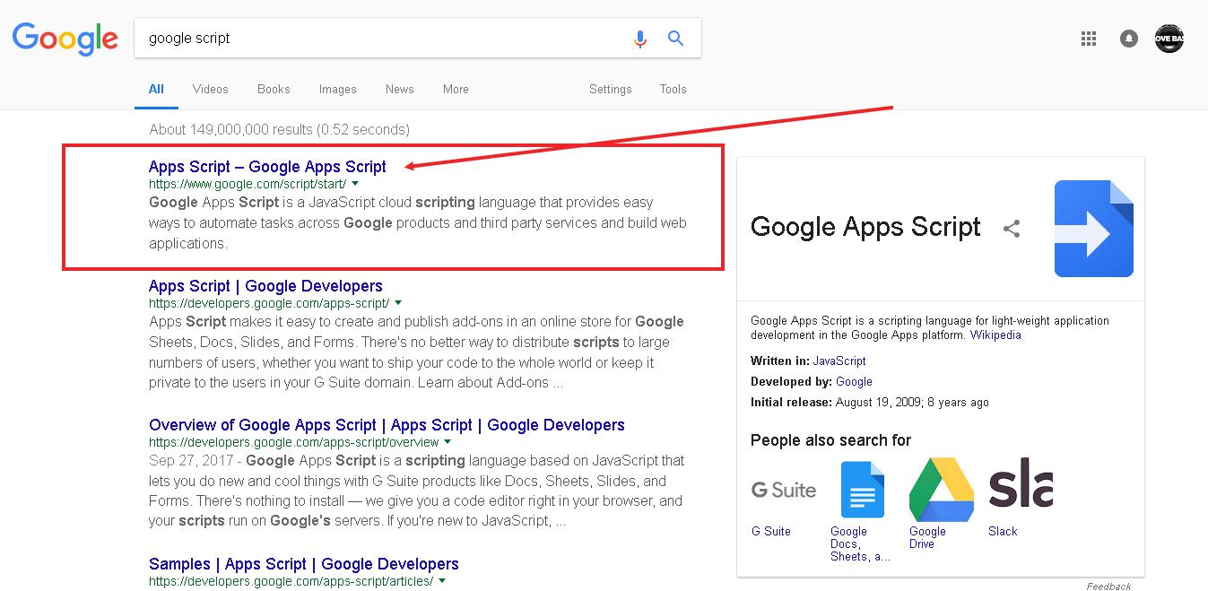
Task: Switch to the News tab
Action: [400, 90]
